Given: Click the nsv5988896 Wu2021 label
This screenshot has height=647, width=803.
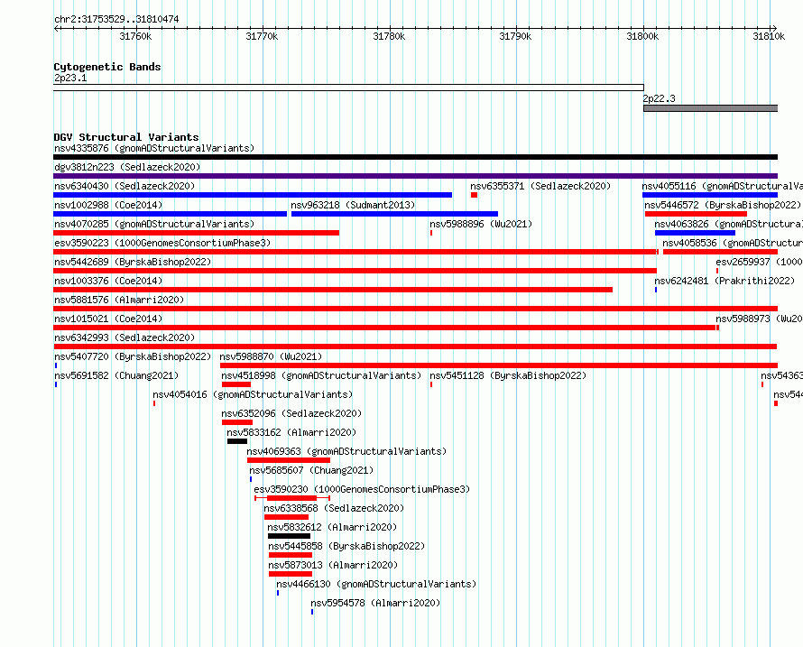Looking at the screenshot, I should coord(481,225).
